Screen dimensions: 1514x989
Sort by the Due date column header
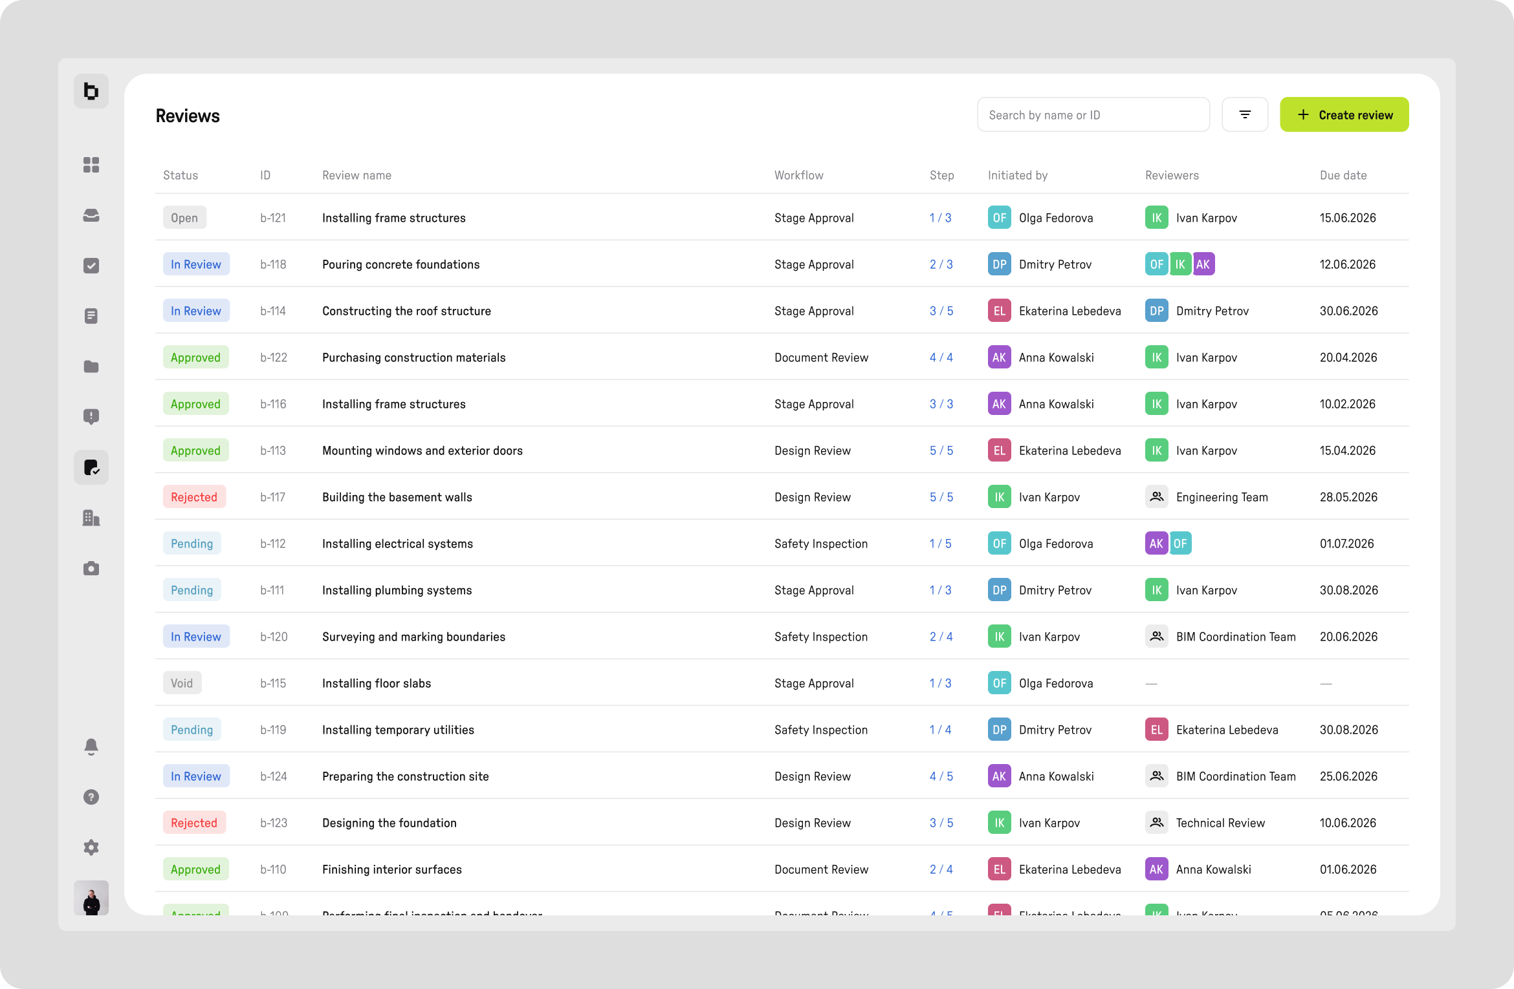(1343, 175)
